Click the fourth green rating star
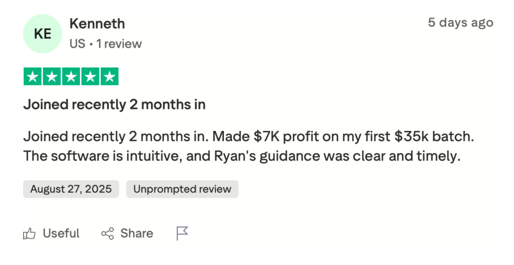 [x=90, y=76]
